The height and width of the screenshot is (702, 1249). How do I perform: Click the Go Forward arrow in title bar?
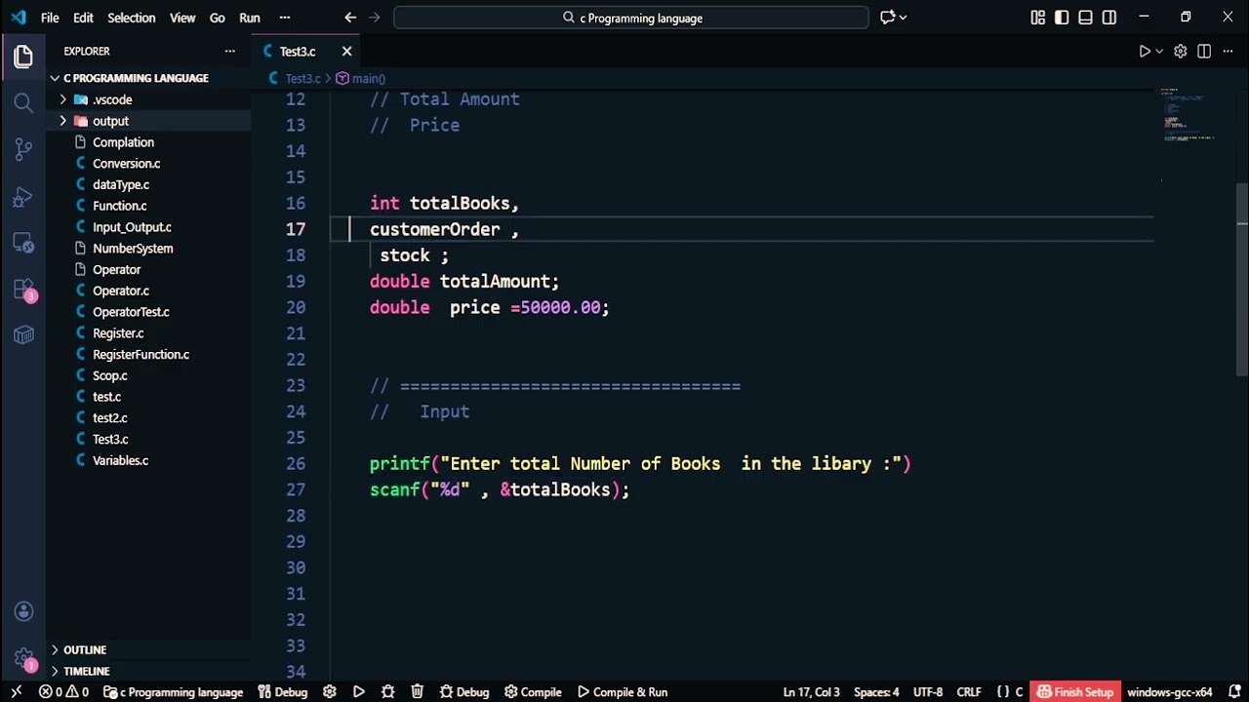(375, 18)
